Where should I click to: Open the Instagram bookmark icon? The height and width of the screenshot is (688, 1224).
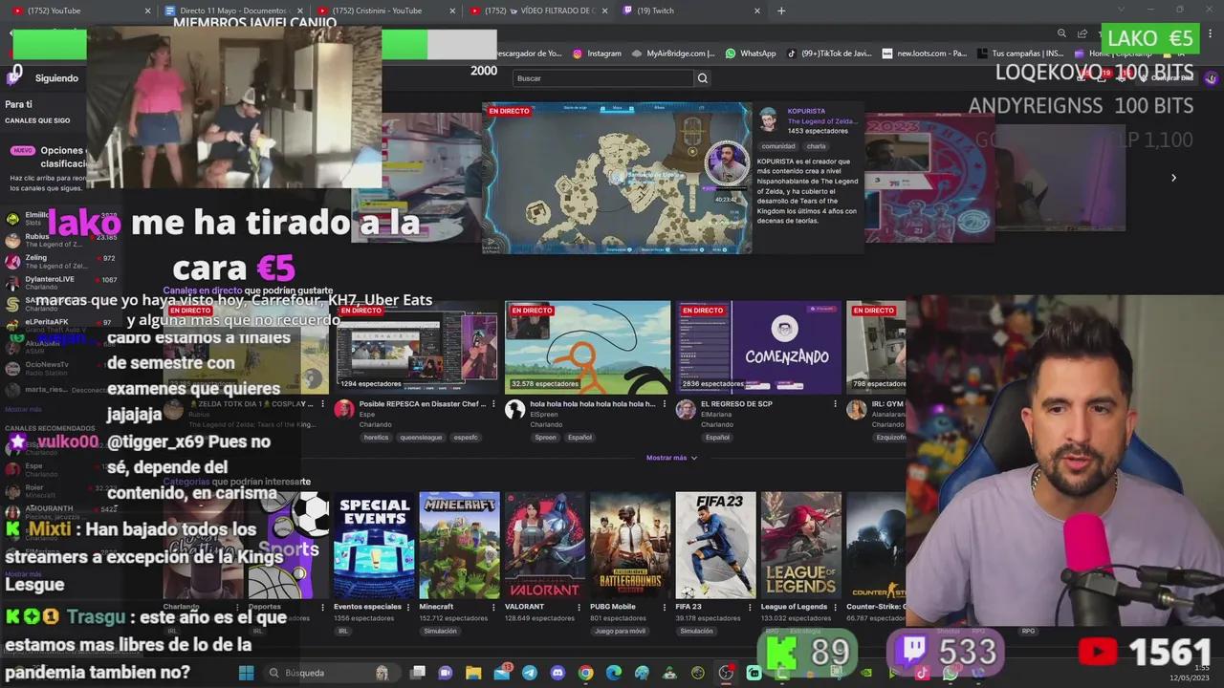tap(577, 54)
